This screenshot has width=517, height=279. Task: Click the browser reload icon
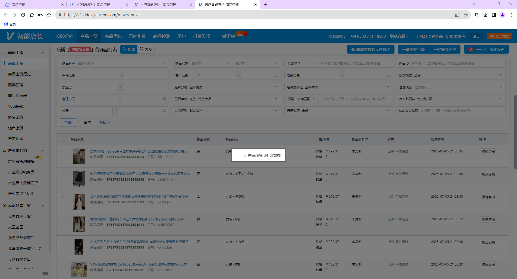coord(23,15)
